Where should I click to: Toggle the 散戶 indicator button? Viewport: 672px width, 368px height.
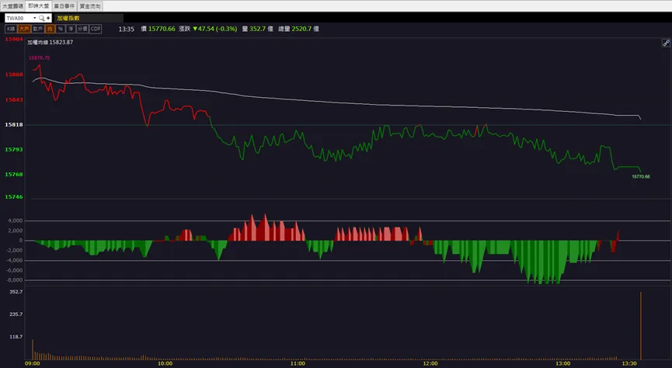38,29
